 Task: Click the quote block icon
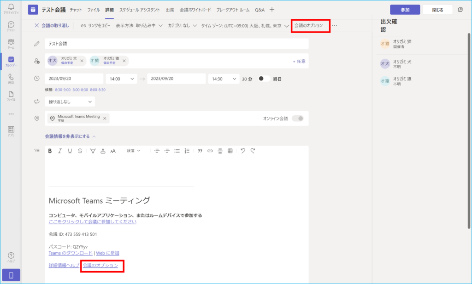pyautogui.click(x=200, y=151)
